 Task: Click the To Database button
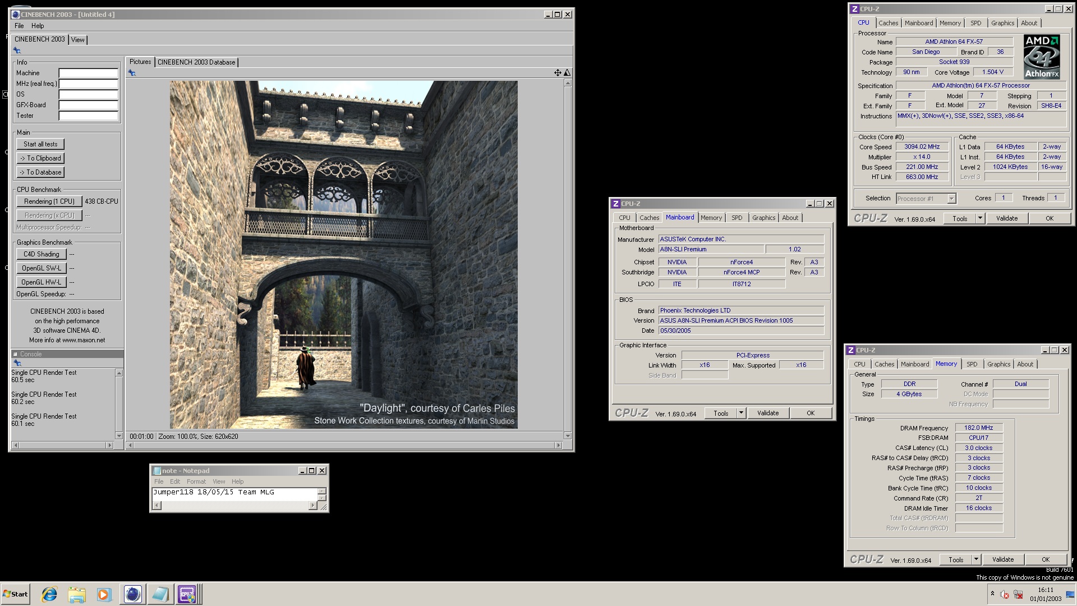pyautogui.click(x=40, y=172)
